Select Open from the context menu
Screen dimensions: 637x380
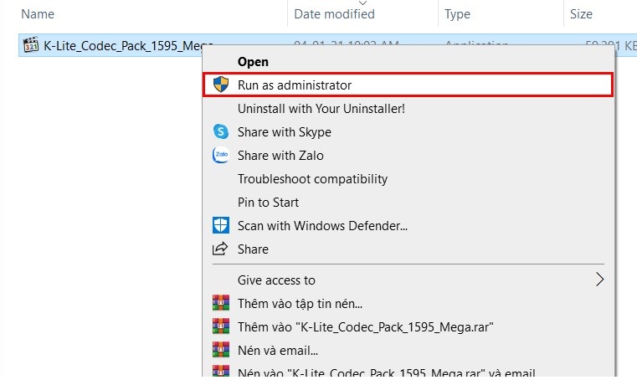(254, 61)
